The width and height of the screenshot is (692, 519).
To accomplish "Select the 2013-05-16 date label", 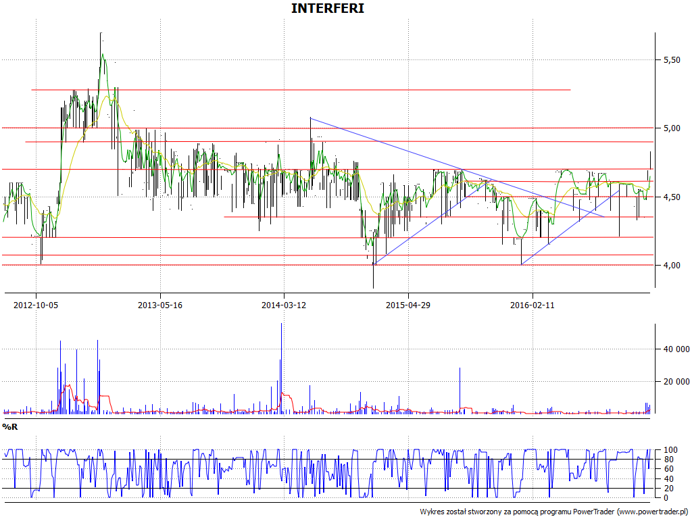I will pos(160,305).
